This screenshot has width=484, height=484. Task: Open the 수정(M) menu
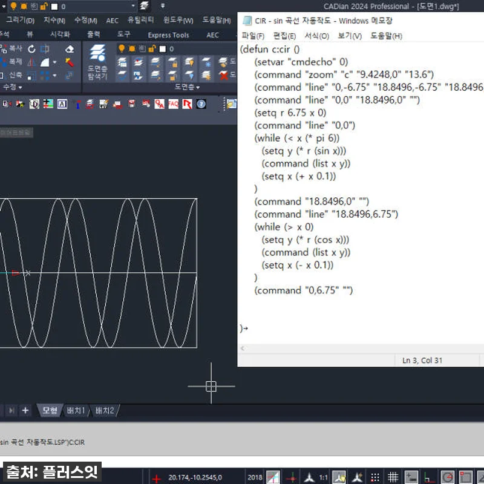coord(86,21)
